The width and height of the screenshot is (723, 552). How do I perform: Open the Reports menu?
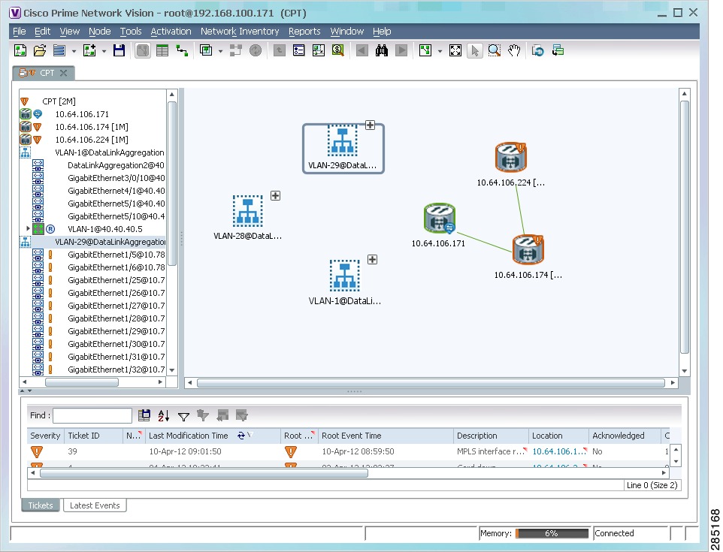pyautogui.click(x=304, y=32)
